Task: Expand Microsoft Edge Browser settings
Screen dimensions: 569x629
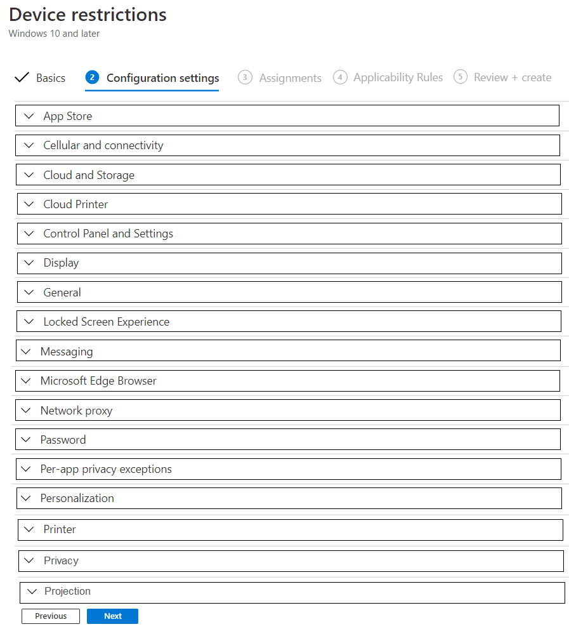Action: pyautogui.click(x=98, y=381)
